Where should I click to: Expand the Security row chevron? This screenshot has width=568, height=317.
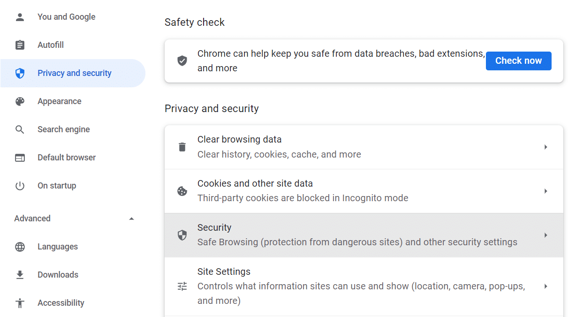(x=545, y=235)
